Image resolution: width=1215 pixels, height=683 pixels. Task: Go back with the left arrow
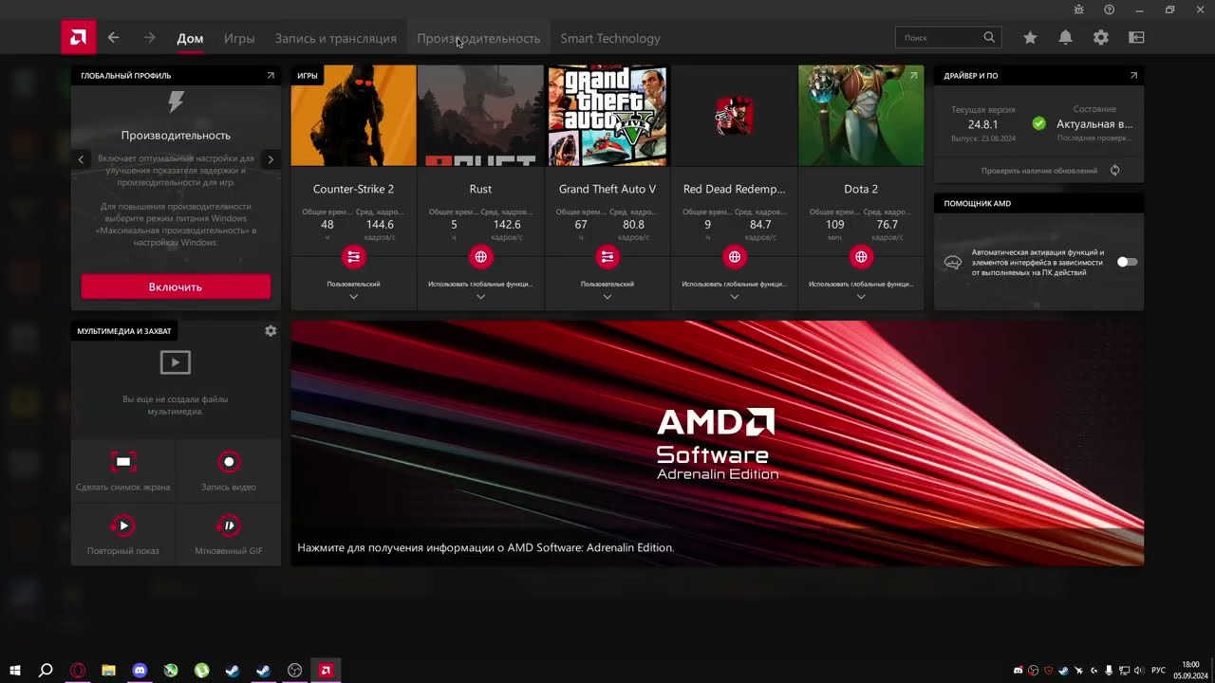tap(114, 38)
